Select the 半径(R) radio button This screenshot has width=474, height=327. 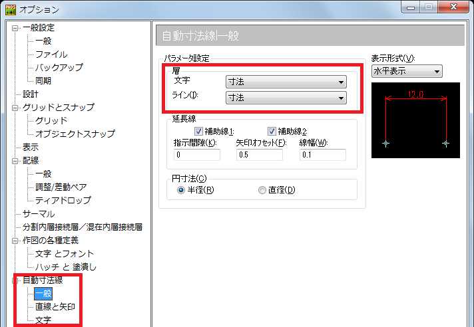(x=181, y=190)
